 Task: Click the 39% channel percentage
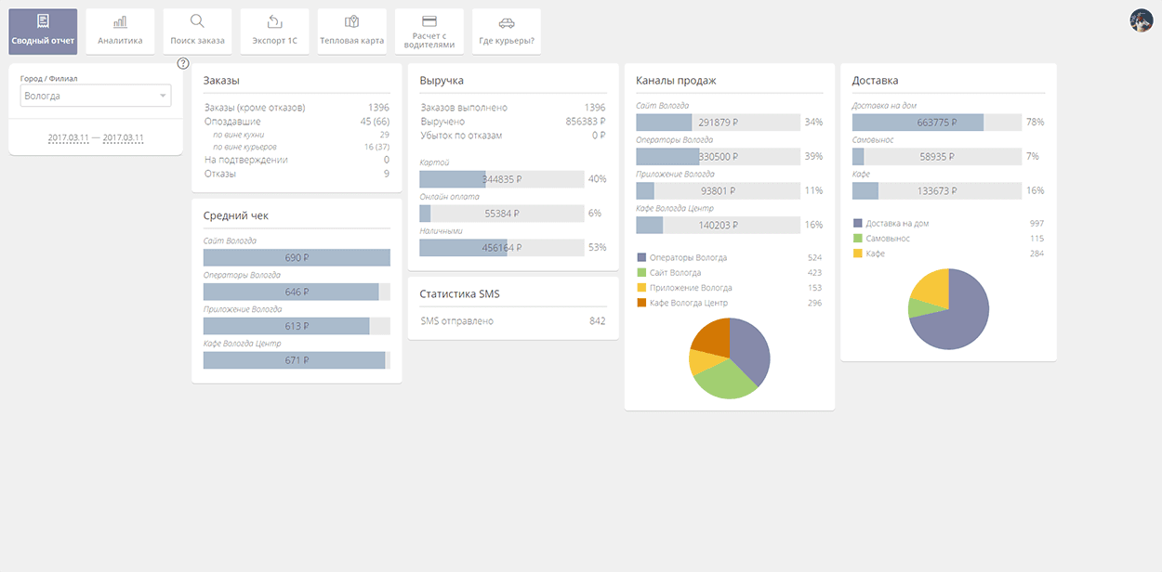point(813,157)
